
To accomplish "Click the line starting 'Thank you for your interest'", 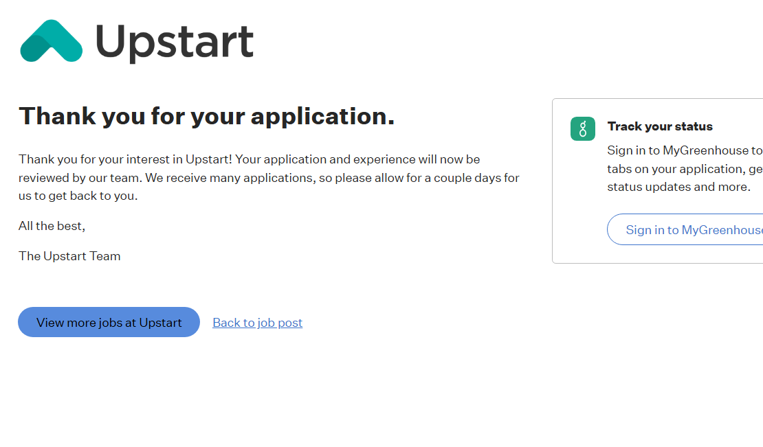I will [x=249, y=159].
